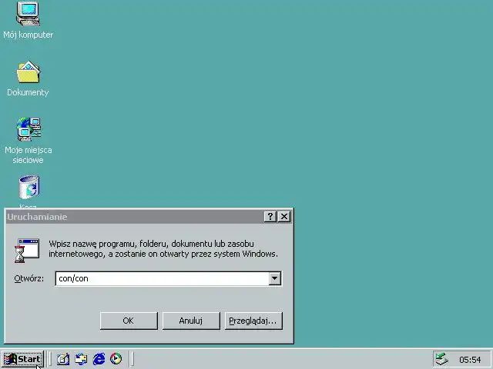Click the question mark help button
Image resolution: width=493 pixels, height=369 pixels.
pos(270,217)
